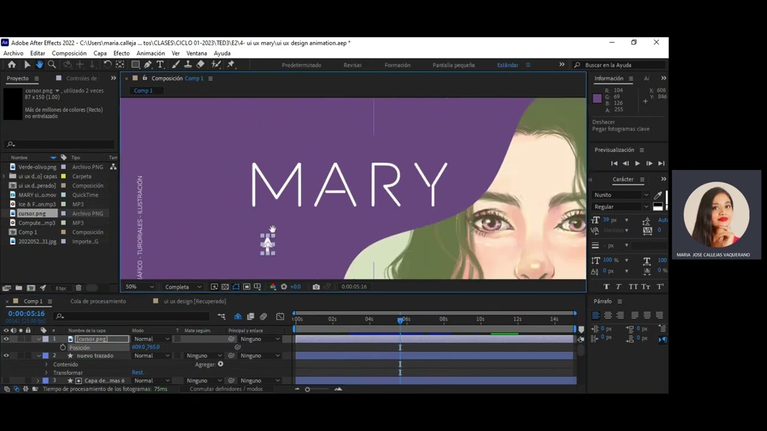767x431 pixels.
Task: Toggle faux italic T in Character panel
Action: 618,287
